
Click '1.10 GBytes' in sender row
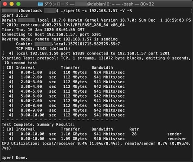74,134
